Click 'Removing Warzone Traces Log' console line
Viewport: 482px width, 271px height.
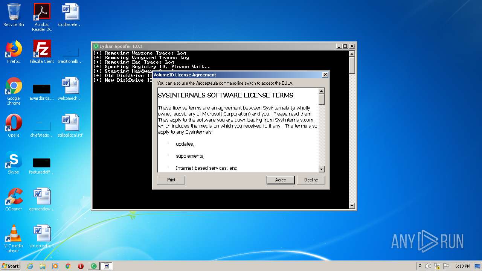point(139,53)
